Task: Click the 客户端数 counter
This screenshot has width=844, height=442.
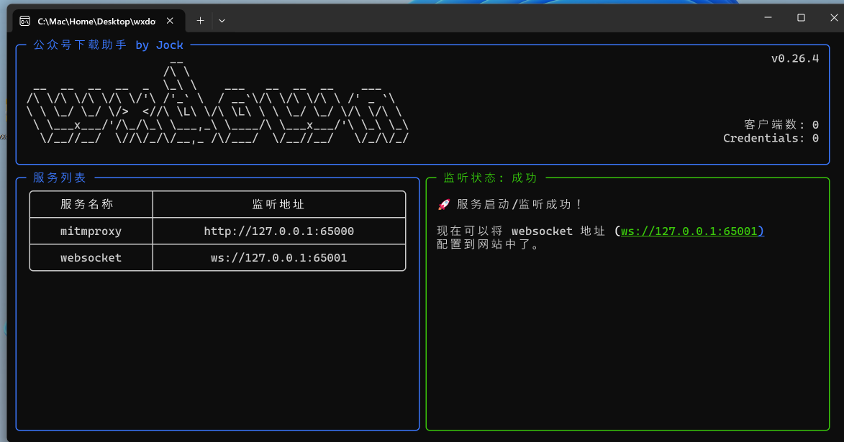Action: pyautogui.click(x=781, y=124)
